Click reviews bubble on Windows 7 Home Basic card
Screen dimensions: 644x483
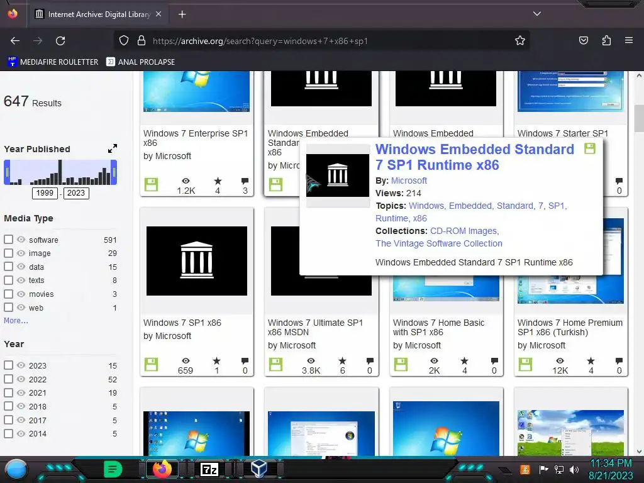494,360
